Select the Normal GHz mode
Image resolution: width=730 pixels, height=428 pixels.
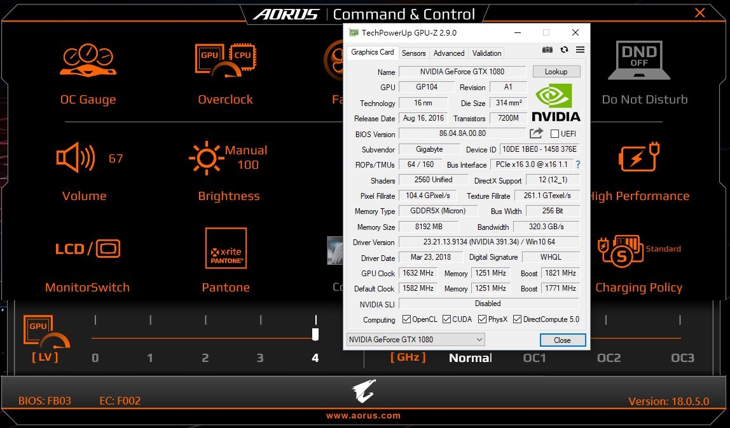pos(470,358)
